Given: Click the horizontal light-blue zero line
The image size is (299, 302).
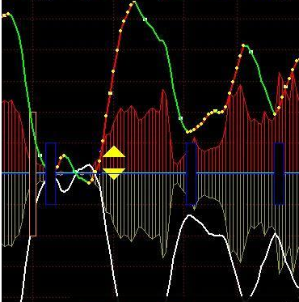Looking at the screenshot, I should click(x=149, y=173).
